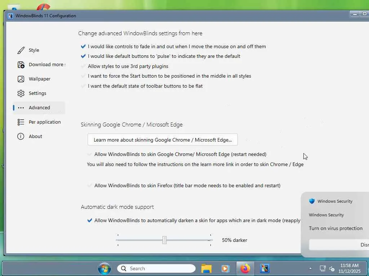
Task: Click the Per application list icon
Action: pos(21,122)
